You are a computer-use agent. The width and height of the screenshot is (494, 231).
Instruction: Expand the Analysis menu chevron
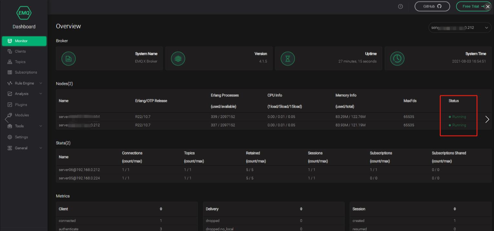41,94
